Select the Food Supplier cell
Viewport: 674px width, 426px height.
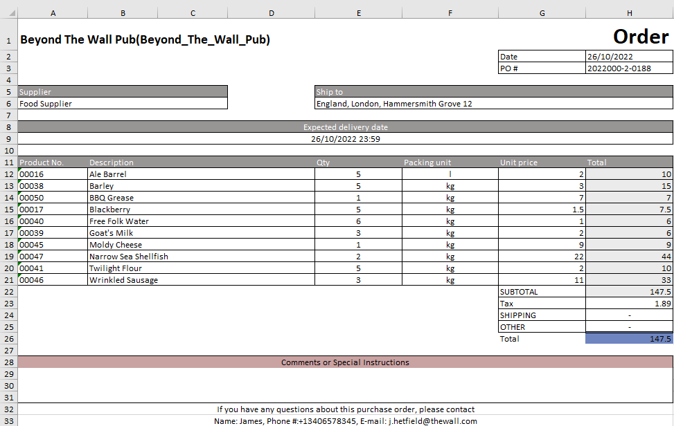(x=123, y=104)
